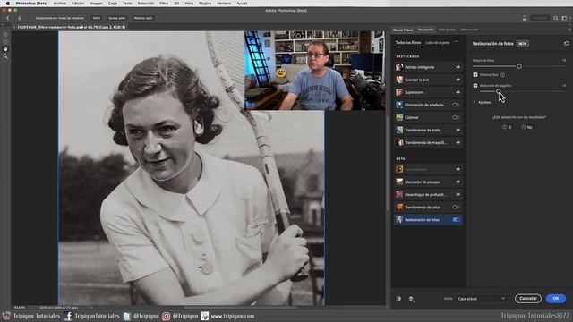Image resolution: width=573 pixels, height=322 pixels.
Task: Click the reset parameters icon beside Restauración de fotos
Action: [x=566, y=44]
